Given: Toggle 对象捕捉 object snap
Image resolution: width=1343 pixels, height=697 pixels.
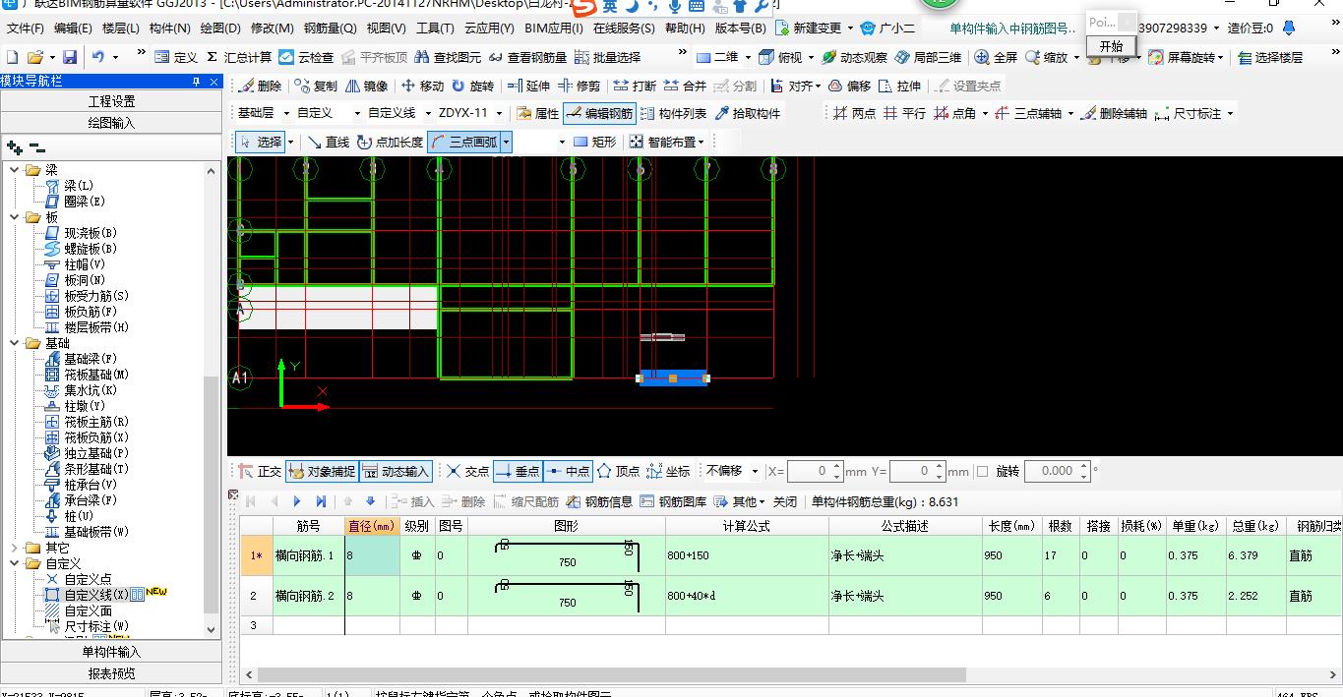Looking at the screenshot, I should (x=322, y=472).
